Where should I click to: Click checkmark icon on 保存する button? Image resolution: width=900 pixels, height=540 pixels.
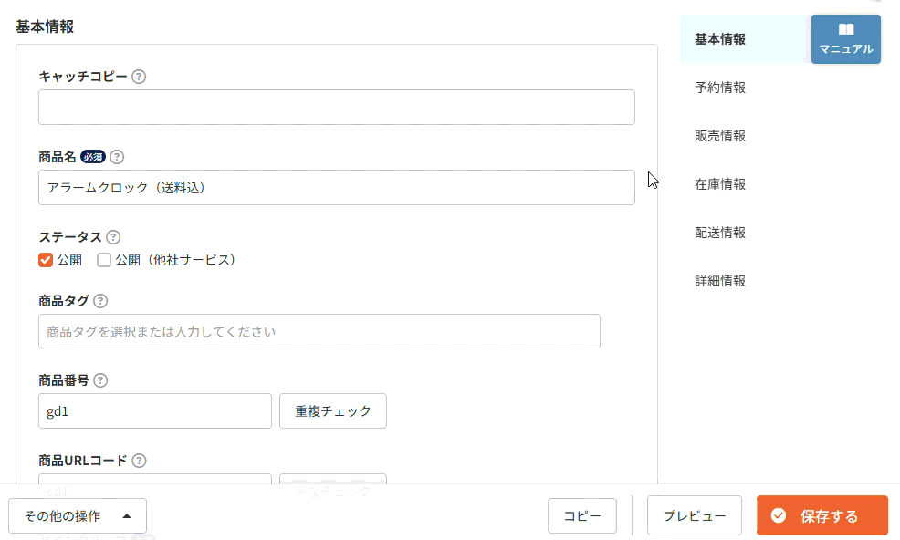point(779,515)
